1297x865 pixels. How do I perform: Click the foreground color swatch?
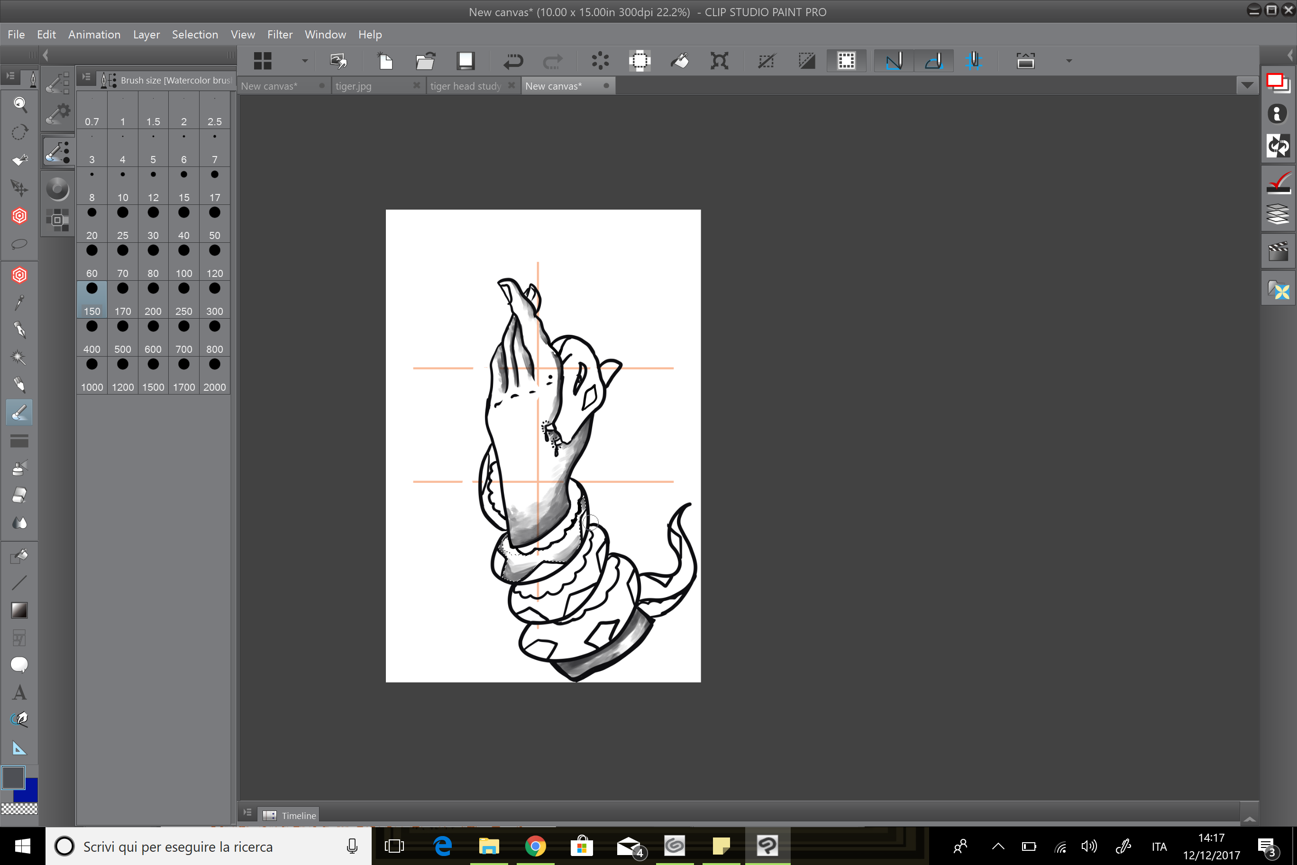[12, 778]
